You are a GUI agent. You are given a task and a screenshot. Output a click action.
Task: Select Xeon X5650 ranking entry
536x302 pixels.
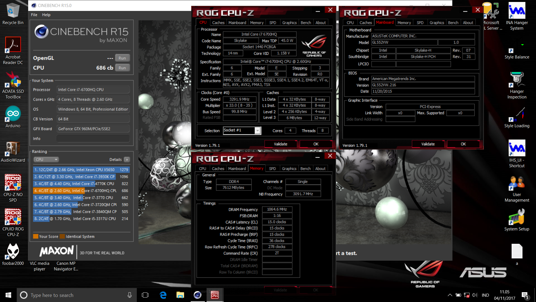tap(81, 170)
